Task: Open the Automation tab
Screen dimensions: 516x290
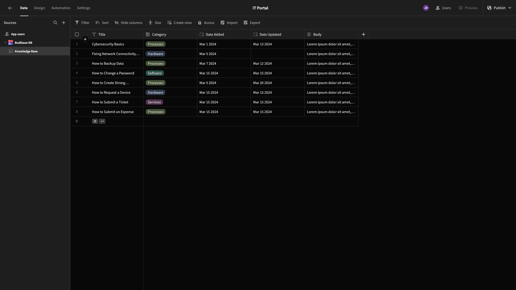Action: (61, 8)
